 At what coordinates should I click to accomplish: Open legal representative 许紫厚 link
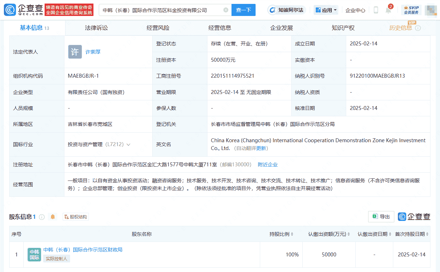click(93, 52)
